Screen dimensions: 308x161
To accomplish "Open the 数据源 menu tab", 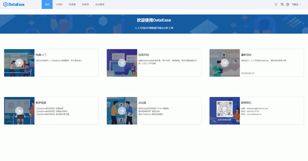I will click(85, 4).
